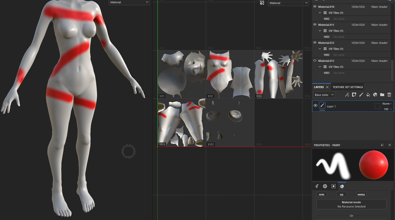Hide the Material.010 texture set
This screenshot has width=395, height=220.
point(315,7)
